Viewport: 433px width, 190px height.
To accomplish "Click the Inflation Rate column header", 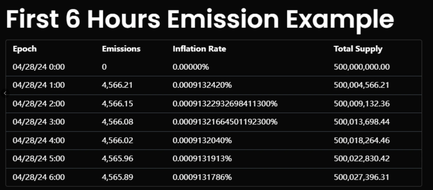I will coord(199,49).
